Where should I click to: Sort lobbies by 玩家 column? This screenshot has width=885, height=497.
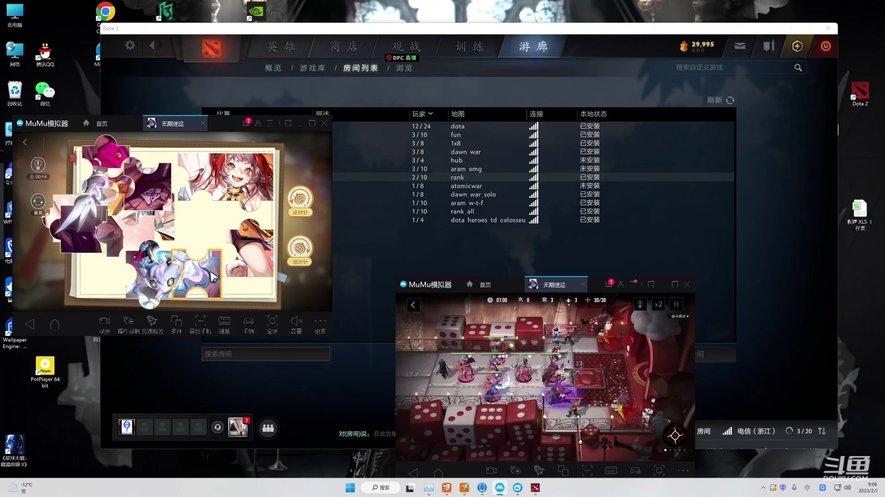pyautogui.click(x=422, y=114)
